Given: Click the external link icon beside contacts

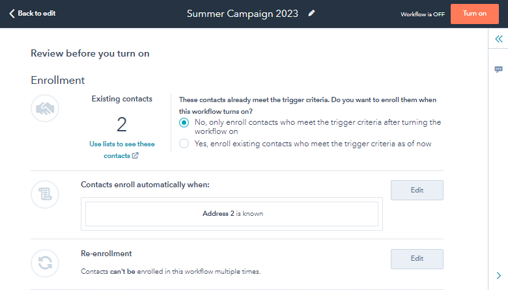Looking at the screenshot, I should [x=135, y=155].
